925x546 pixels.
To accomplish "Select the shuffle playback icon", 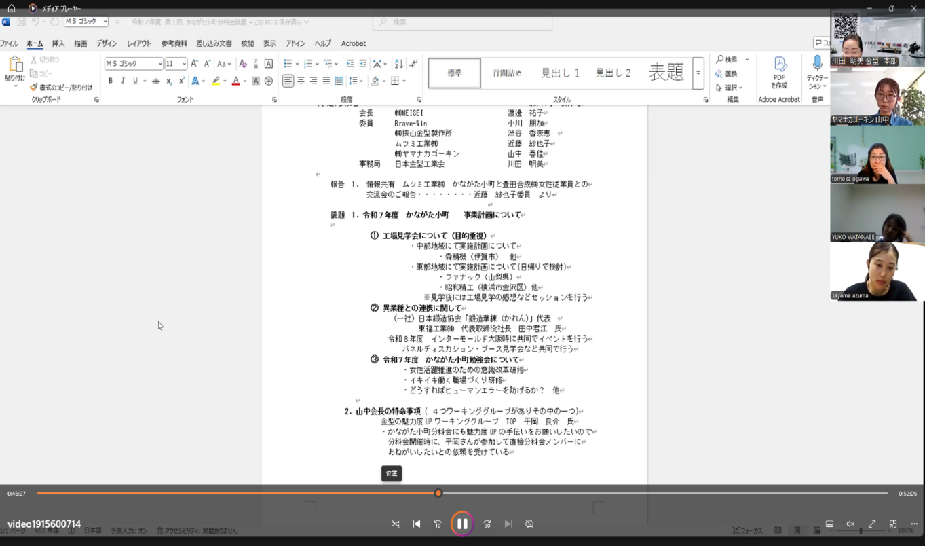I will click(x=396, y=524).
